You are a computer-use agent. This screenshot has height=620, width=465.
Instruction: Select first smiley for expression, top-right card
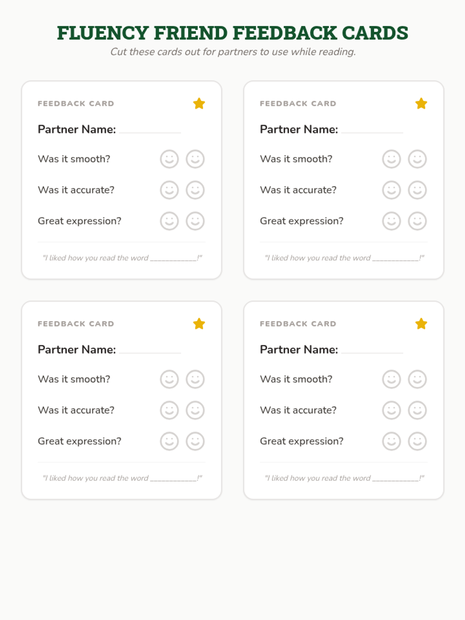pyautogui.click(x=391, y=221)
